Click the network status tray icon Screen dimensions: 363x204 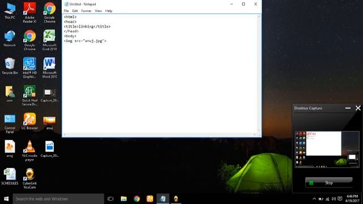click(x=327, y=199)
